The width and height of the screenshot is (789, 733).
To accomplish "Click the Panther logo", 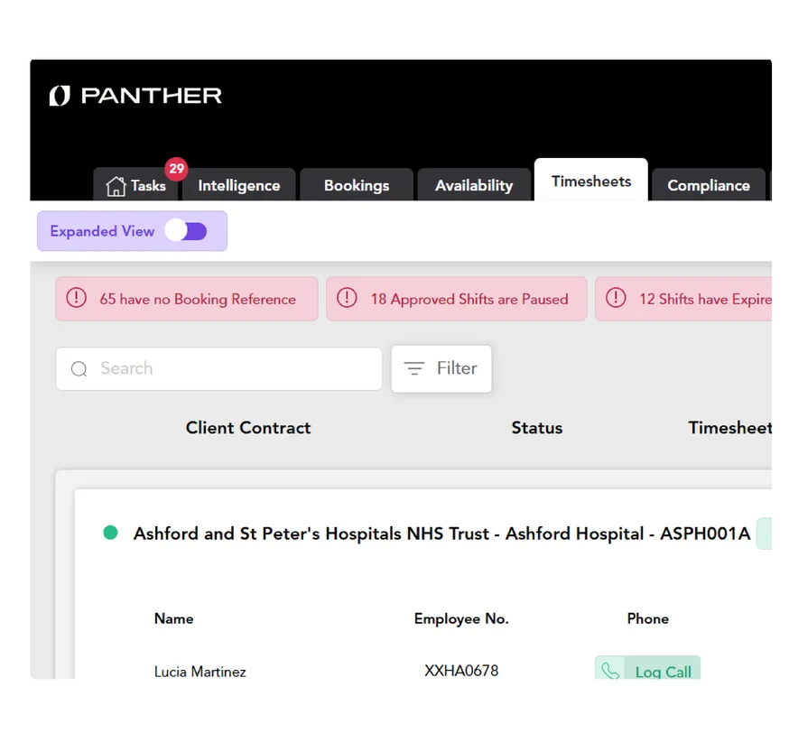I will [x=135, y=96].
